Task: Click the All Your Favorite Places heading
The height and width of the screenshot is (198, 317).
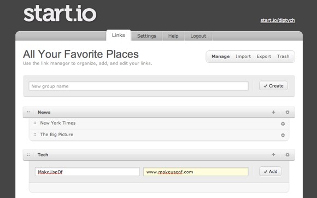Action: click(x=81, y=54)
